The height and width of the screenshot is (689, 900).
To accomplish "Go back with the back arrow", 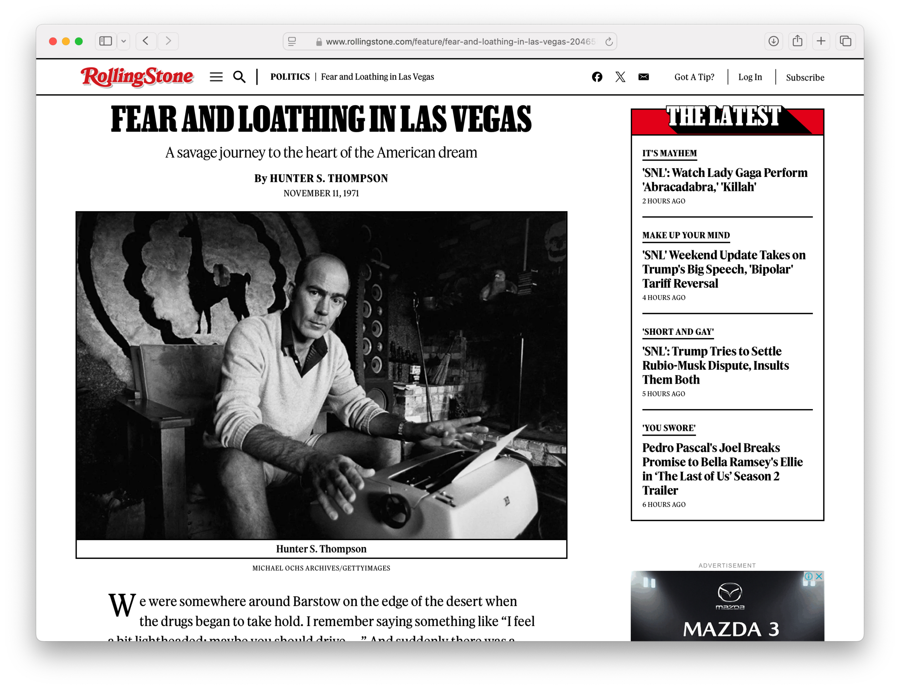I will [146, 42].
